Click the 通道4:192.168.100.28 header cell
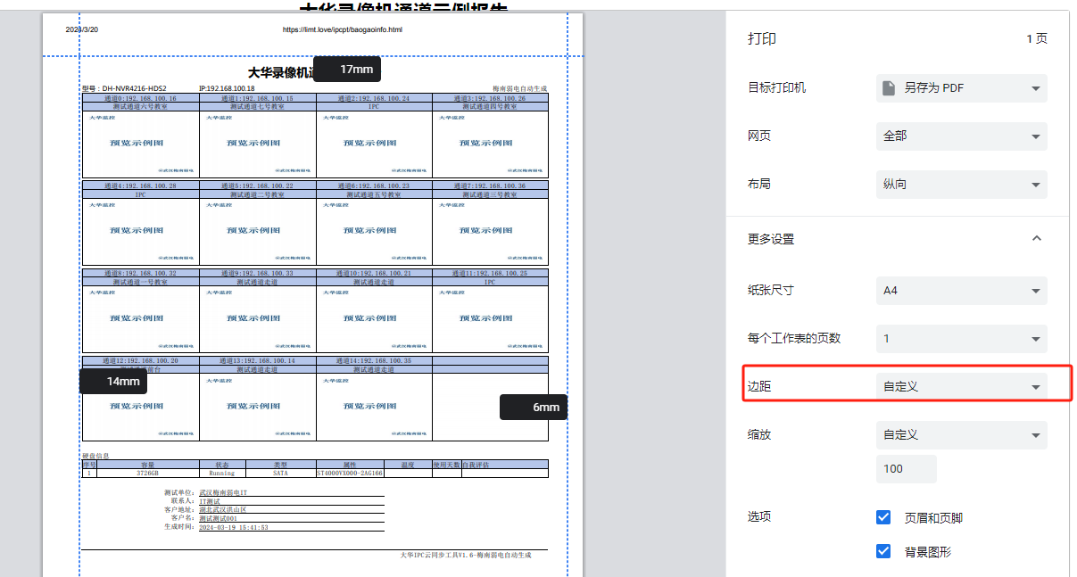Image resolution: width=1077 pixels, height=577 pixels. click(x=140, y=185)
